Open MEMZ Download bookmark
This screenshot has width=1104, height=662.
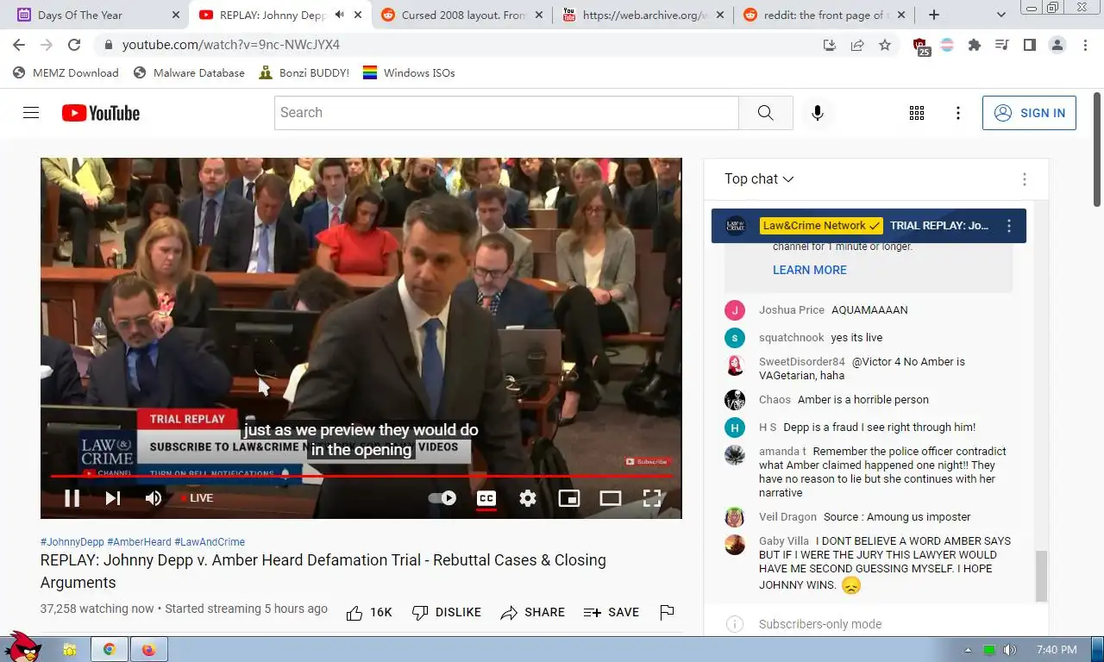pos(66,73)
